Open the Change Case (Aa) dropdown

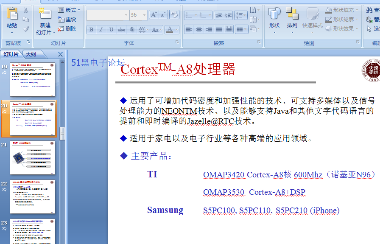click(x=156, y=30)
